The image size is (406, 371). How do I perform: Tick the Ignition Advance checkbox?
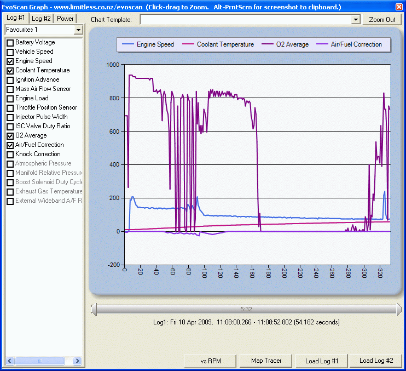(x=10, y=80)
